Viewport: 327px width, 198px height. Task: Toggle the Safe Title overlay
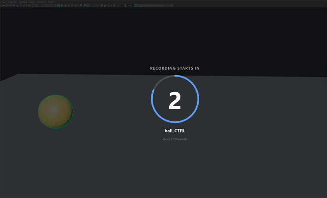(x=50, y=6)
